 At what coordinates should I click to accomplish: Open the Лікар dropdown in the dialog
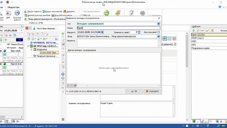coord(159,36)
